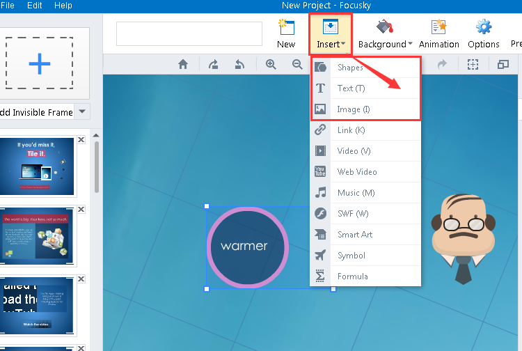Click the bottom-right selection handle
Viewport: 522px width, 351px height.
click(333, 289)
